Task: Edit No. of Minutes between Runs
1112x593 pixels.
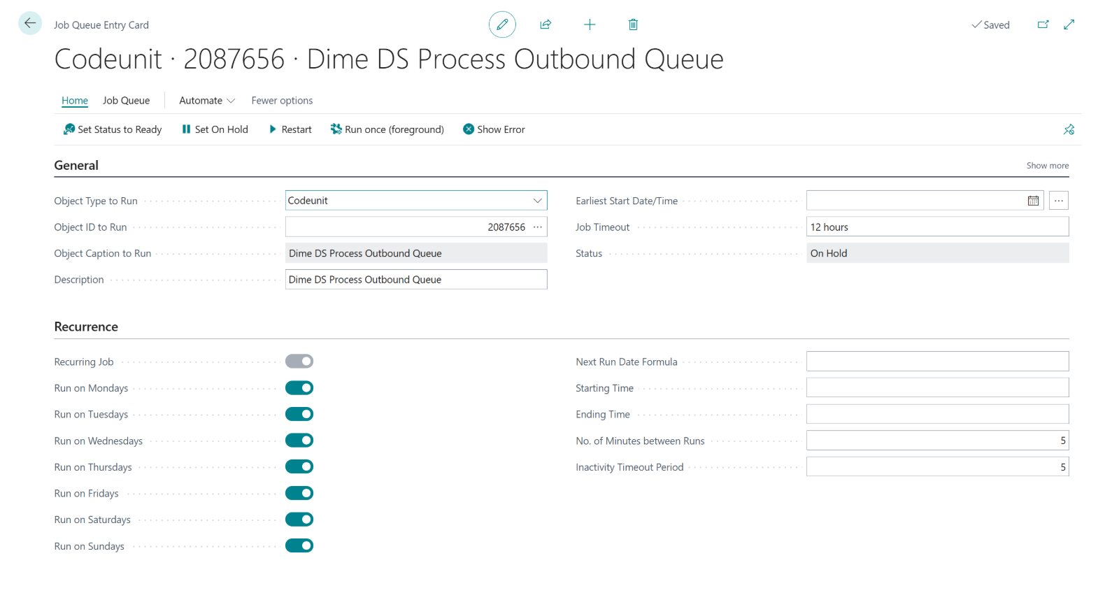Action: pyautogui.click(x=937, y=441)
